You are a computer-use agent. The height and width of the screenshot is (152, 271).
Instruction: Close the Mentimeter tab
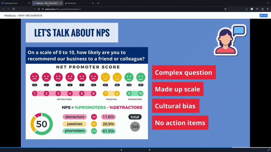pyautogui.click(x=93, y=3)
